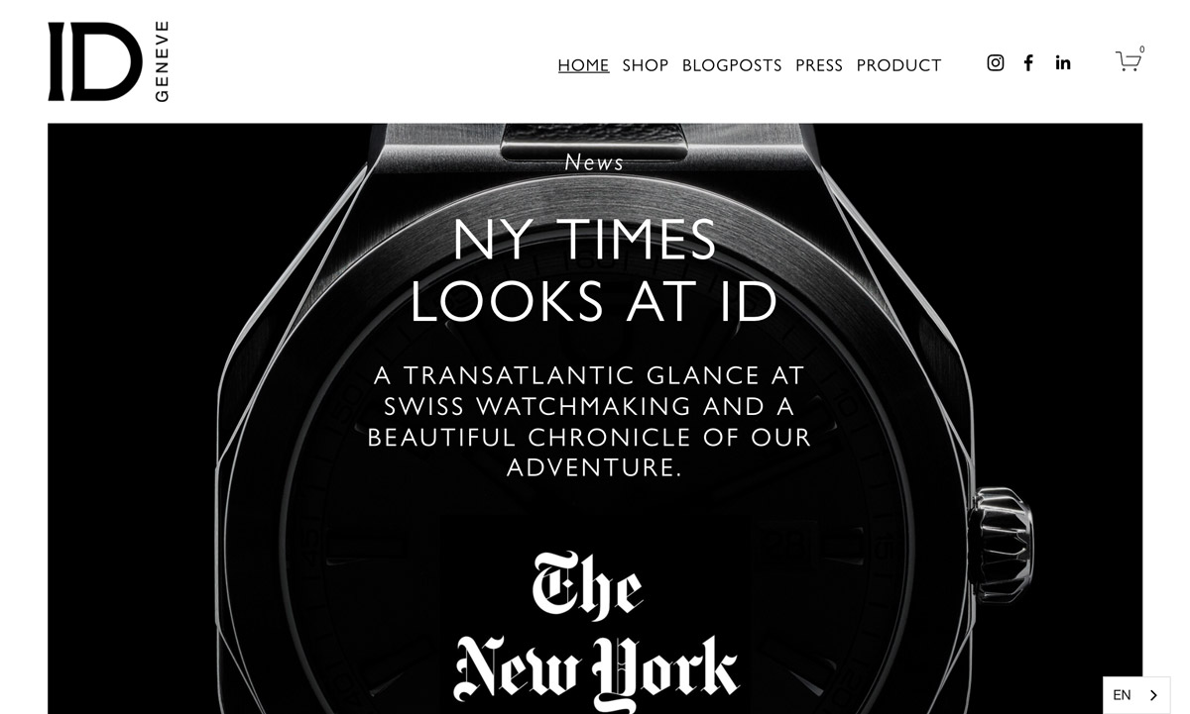Click the italic News category label
The height and width of the screenshot is (714, 1190).
(x=594, y=162)
